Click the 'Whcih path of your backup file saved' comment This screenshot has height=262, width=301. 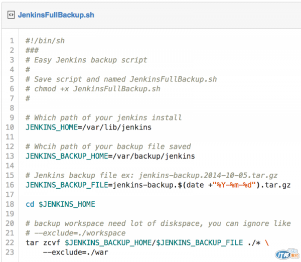[x=108, y=147]
